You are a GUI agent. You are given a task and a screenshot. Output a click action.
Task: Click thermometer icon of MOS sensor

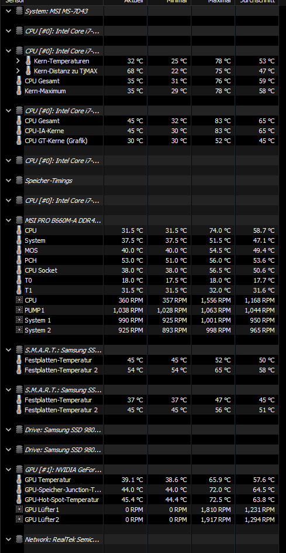point(19,250)
